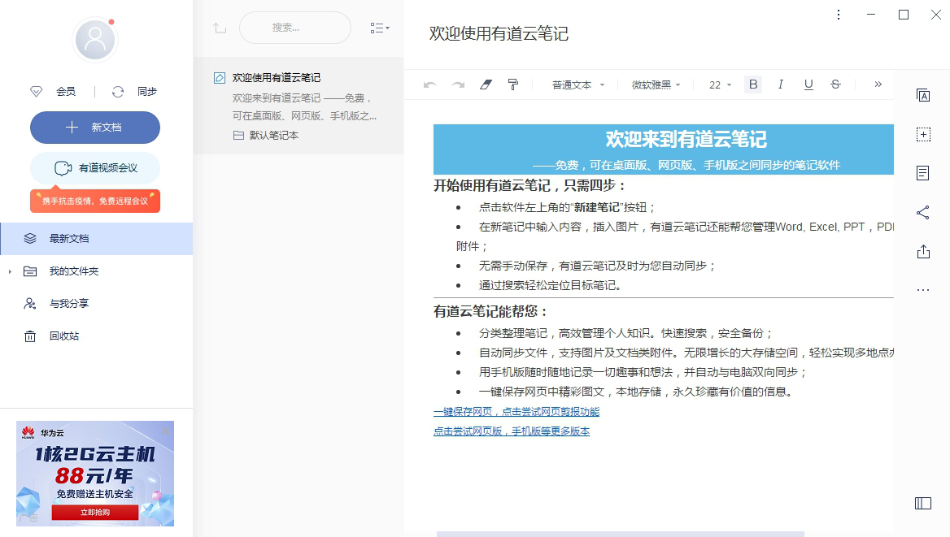This screenshot has width=950, height=537.
Task: Click the document outline icon
Action: click(923, 172)
